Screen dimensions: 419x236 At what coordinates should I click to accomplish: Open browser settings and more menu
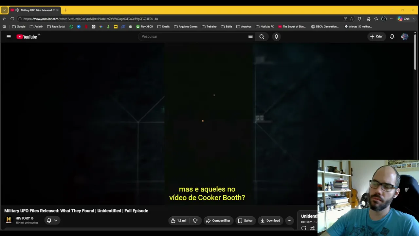392,19
